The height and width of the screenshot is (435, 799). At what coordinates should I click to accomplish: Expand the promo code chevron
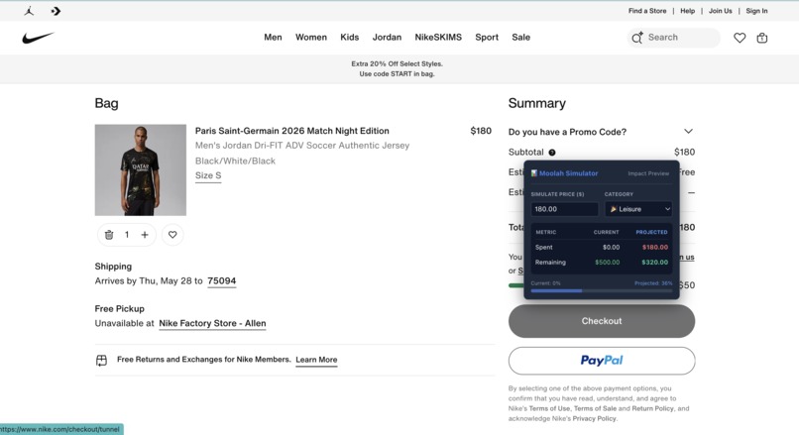pyautogui.click(x=688, y=132)
